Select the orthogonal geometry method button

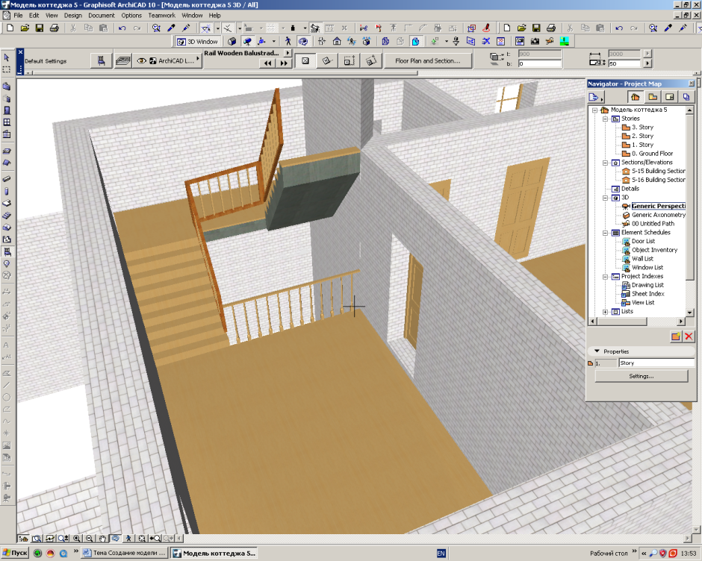[x=305, y=60]
